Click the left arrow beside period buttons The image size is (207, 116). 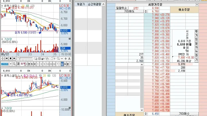27,64
